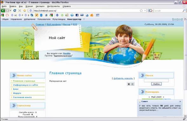This screenshot has width=187, height=121.
Task: Open the Пользователи admin bar menu
Action: click(44, 19)
